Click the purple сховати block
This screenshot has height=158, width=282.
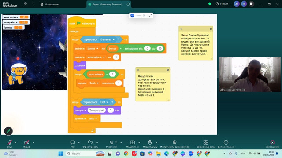[80, 65]
